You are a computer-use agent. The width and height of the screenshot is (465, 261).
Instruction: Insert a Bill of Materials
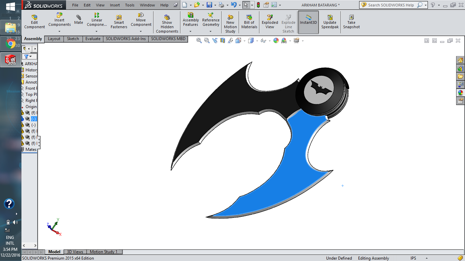[249, 22]
